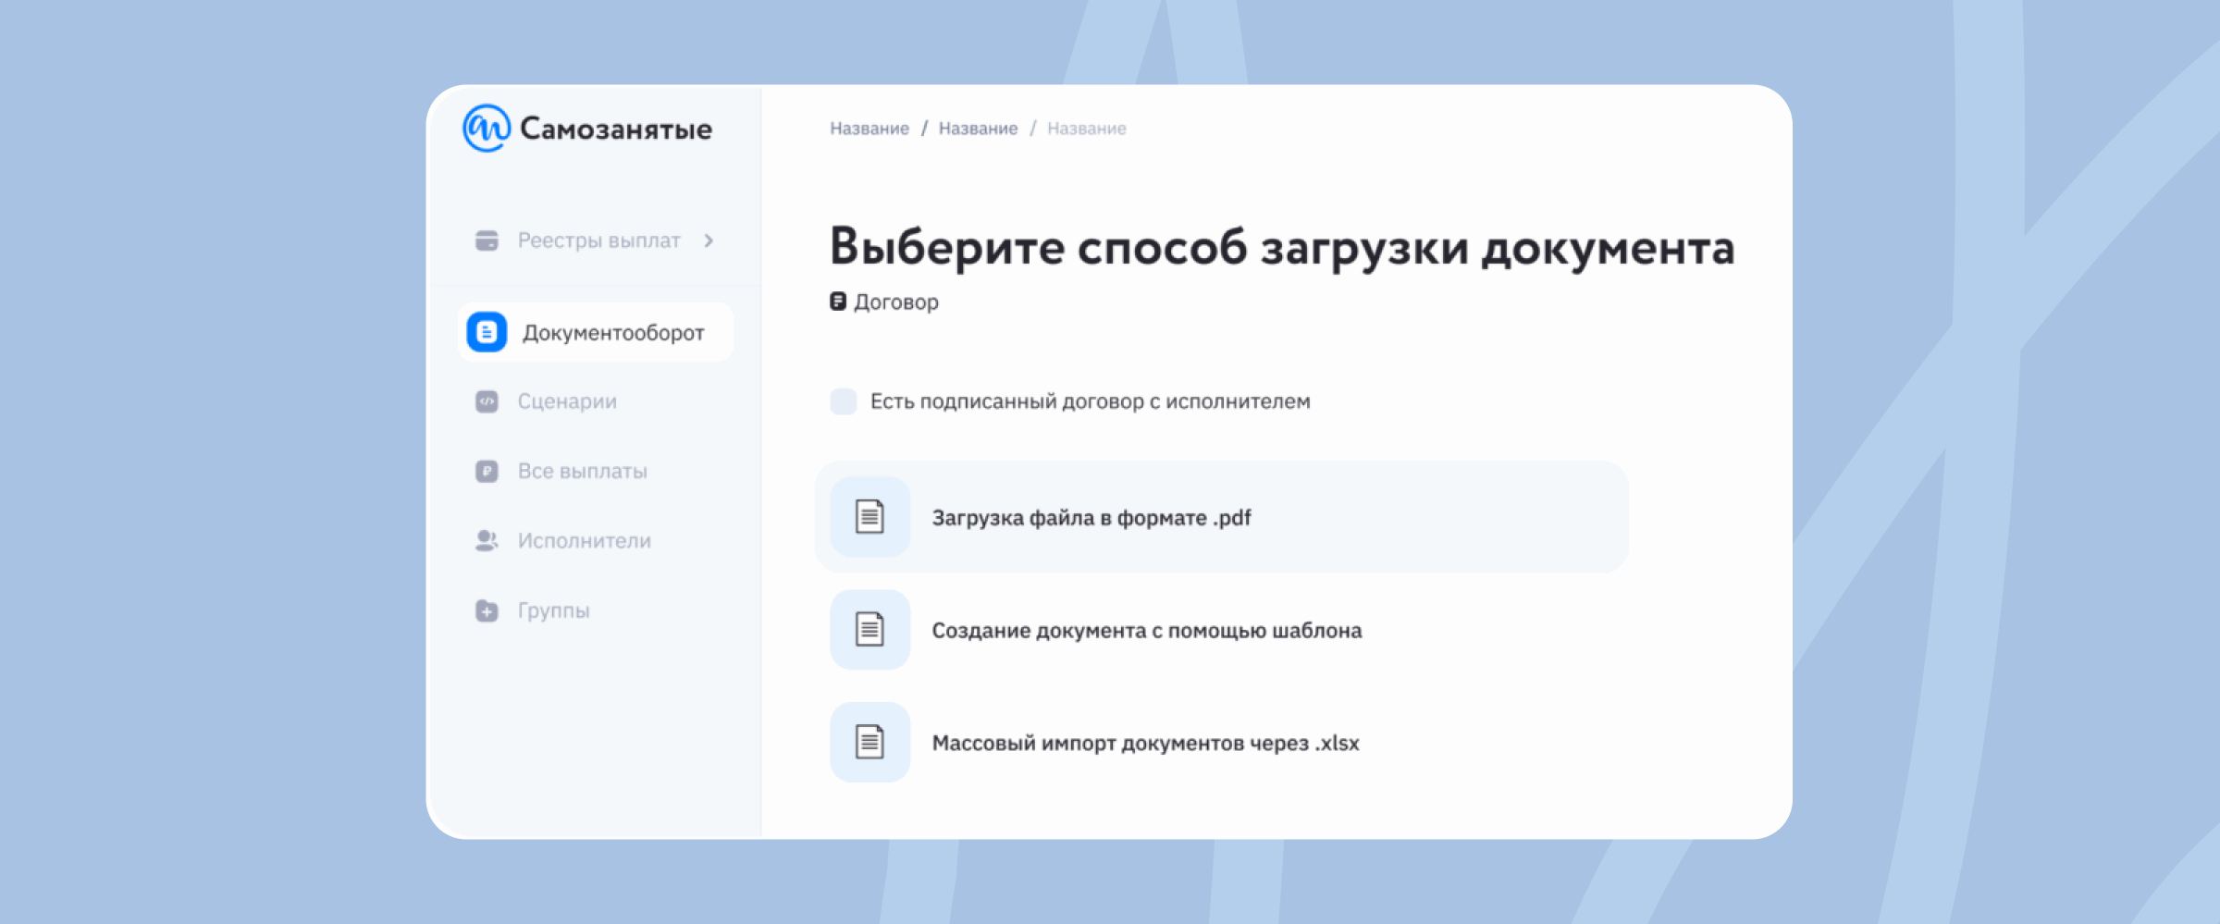Image resolution: width=2220 pixels, height=924 pixels.
Task: Open the Сценарии sidebar section
Action: pos(567,401)
